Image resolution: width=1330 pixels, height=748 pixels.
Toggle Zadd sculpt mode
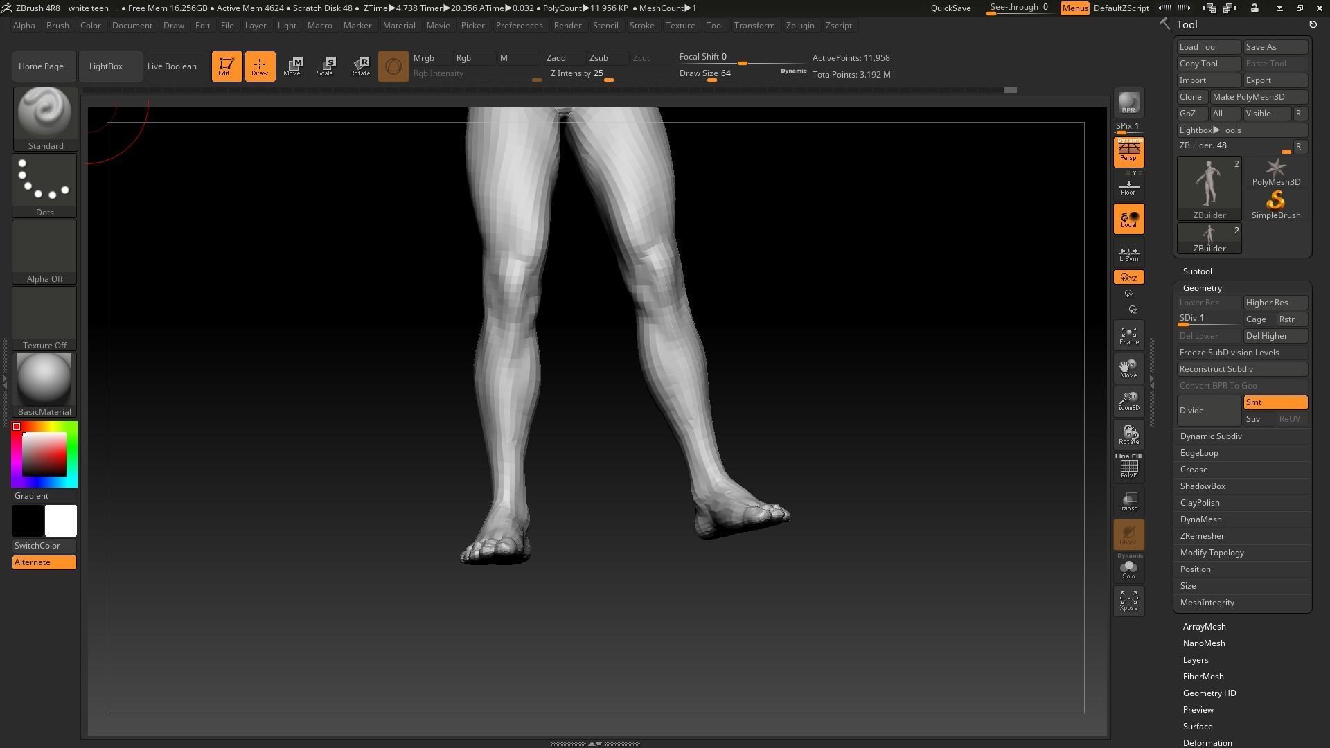pyautogui.click(x=565, y=58)
